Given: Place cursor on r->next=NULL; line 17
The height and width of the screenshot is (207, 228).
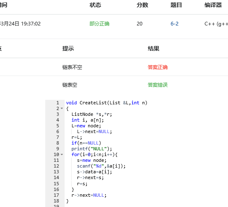Looking at the screenshot, I should click(89, 195).
